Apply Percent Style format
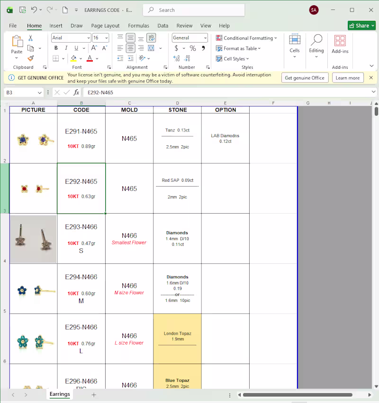The image size is (379, 403). 192,48
